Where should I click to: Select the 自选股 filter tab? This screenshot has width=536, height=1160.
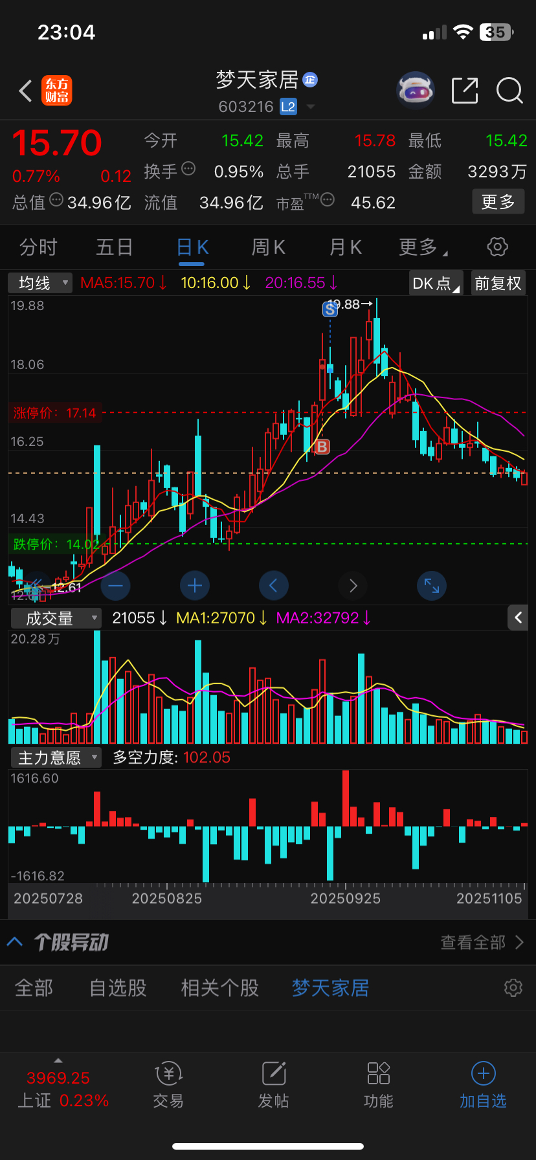tap(118, 988)
